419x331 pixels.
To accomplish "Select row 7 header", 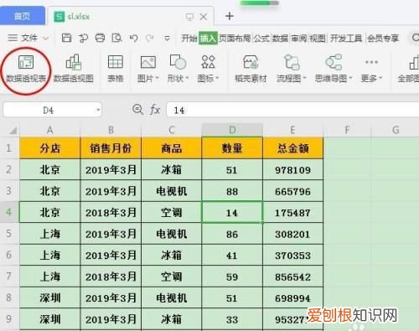I will click(9, 277).
